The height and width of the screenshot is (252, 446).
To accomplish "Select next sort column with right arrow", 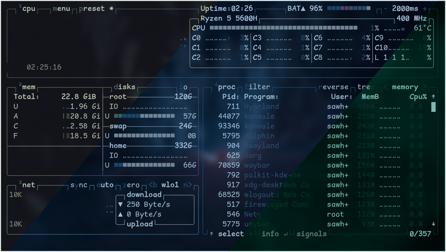I will point(425,87).
